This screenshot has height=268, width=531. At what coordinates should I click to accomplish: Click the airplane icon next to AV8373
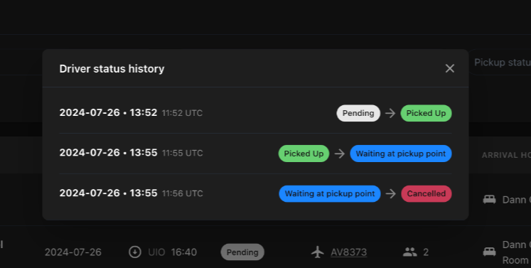[317, 252]
